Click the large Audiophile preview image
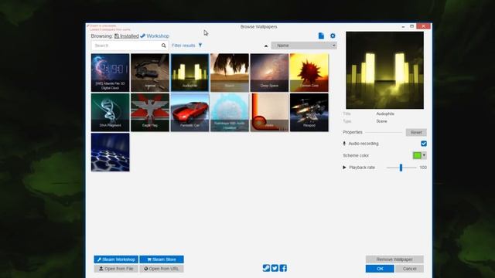This screenshot has height=278, width=495. pos(385,70)
